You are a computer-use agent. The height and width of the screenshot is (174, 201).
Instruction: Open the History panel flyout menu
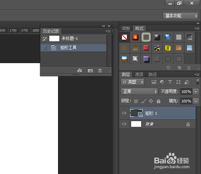point(108,31)
